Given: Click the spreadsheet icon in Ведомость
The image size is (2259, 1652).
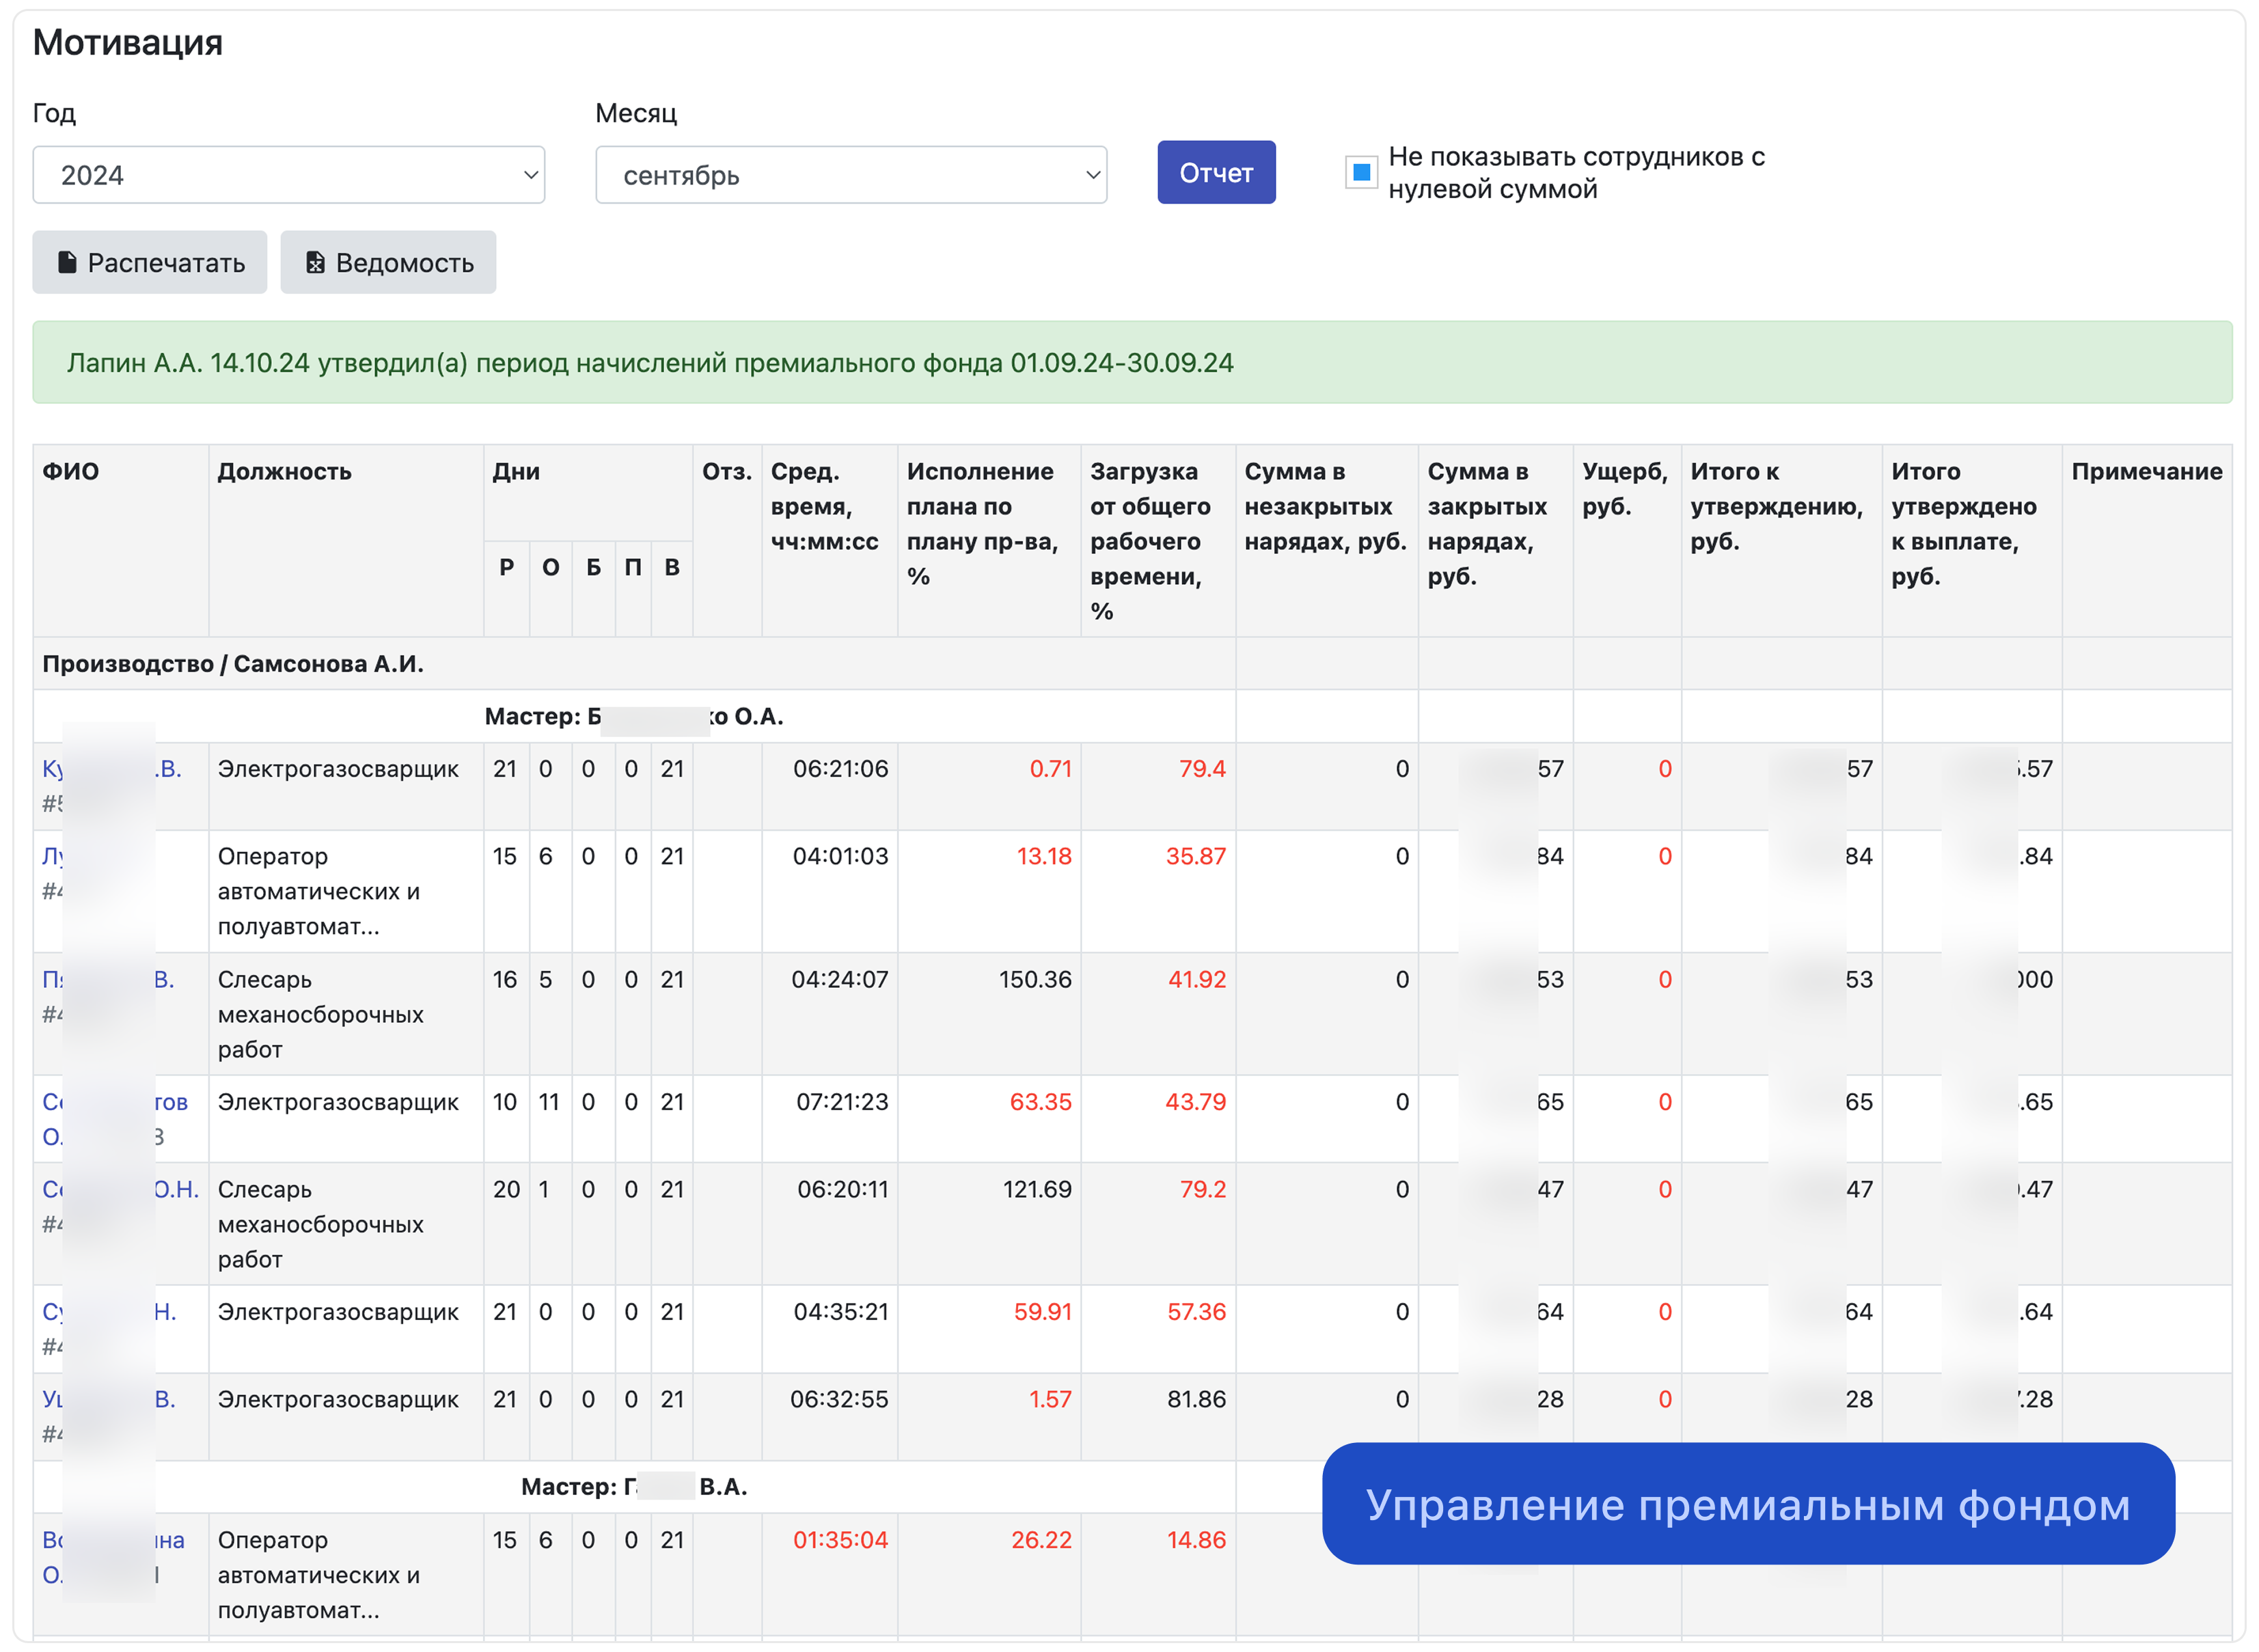Looking at the screenshot, I should pos(315,263).
